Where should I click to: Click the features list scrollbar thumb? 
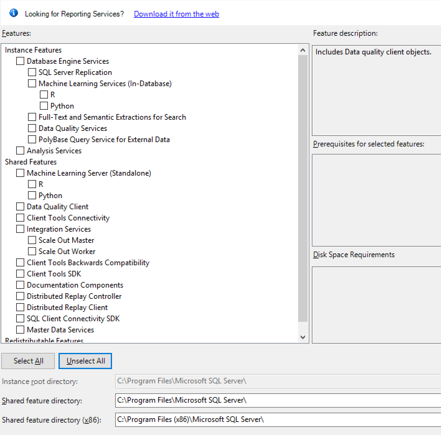coord(303,188)
